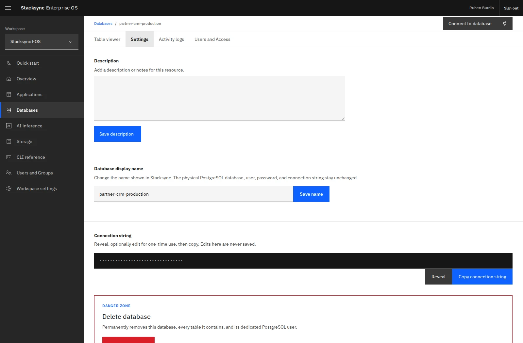Click the database display name field
This screenshot has height=343, width=523.
click(x=194, y=194)
